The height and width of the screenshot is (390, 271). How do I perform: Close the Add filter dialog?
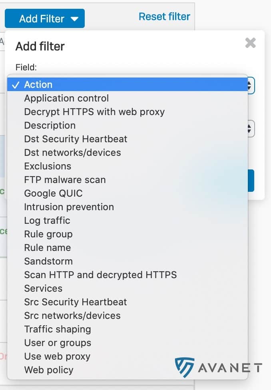[250, 43]
